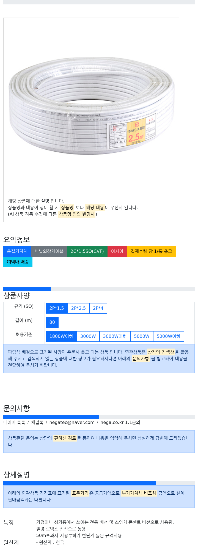Image resolution: width=198 pixels, height=548 pixels.
Task: Choose the 2P*4 size option
Action: click(x=98, y=308)
